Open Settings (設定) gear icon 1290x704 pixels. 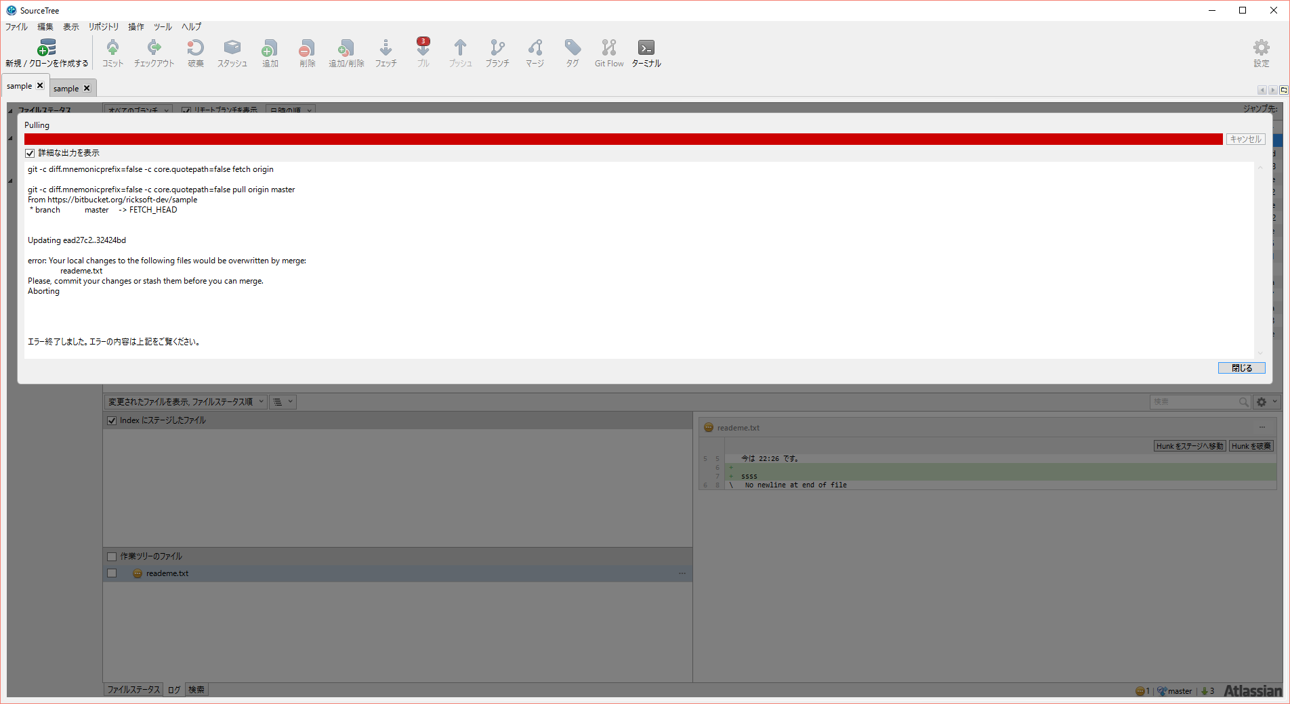click(x=1261, y=47)
